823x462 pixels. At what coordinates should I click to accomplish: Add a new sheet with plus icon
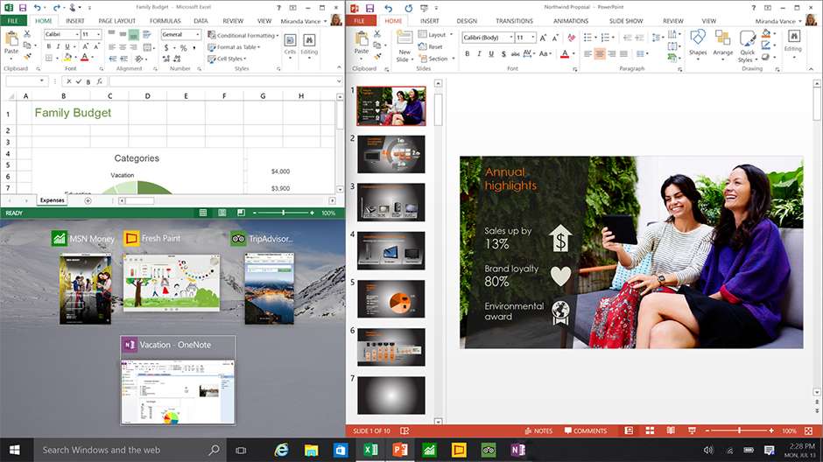[88, 200]
